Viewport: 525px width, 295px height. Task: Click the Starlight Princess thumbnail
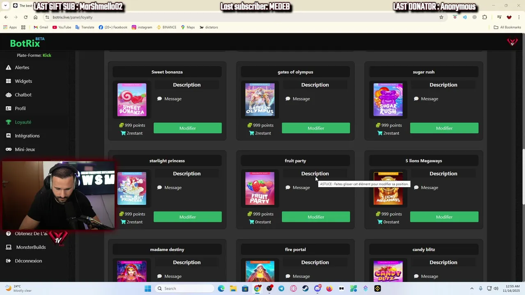click(x=132, y=188)
